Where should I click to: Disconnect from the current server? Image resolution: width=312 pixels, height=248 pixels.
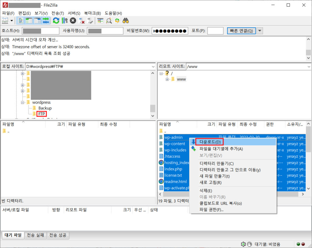[x=82, y=21]
